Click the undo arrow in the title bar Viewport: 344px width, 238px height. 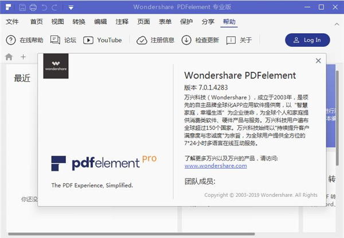click(x=44, y=7)
